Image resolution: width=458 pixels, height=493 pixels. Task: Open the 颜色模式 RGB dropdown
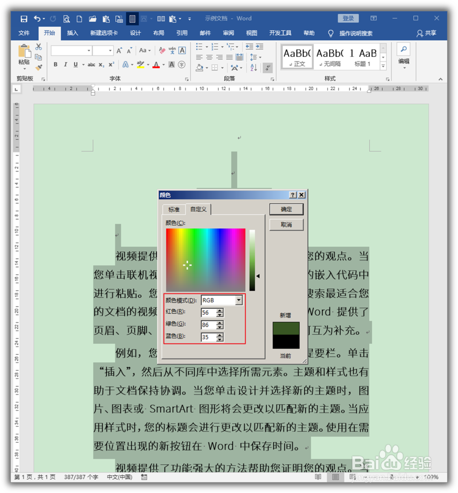point(239,300)
